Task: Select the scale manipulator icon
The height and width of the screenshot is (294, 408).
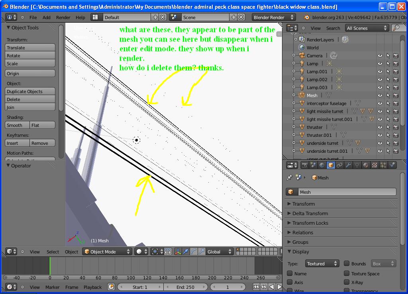Action: [x=201, y=252]
